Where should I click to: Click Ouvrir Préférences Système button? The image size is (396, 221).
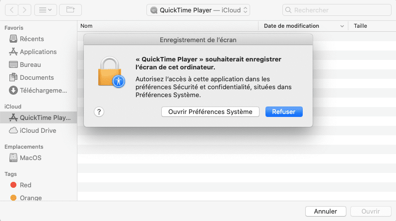coord(210,112)
